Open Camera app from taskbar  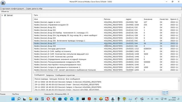coord(36,99)
